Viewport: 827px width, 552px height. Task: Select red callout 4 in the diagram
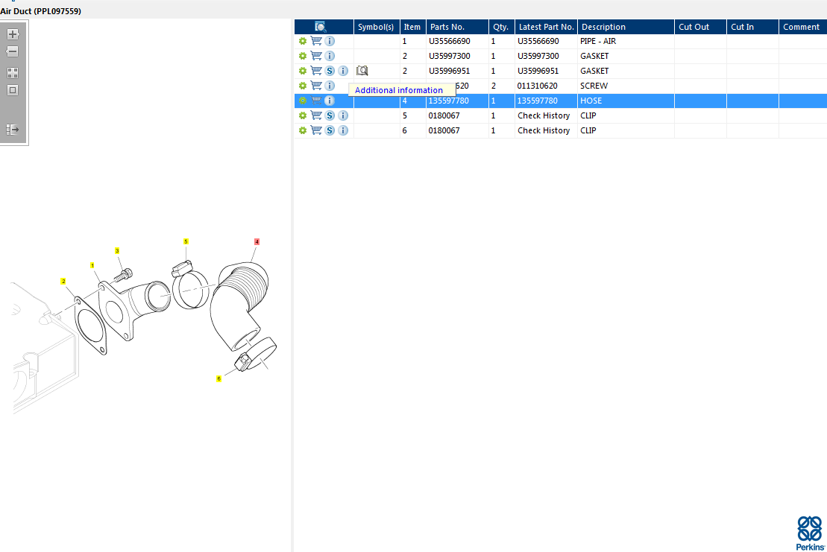coord(257,242)
